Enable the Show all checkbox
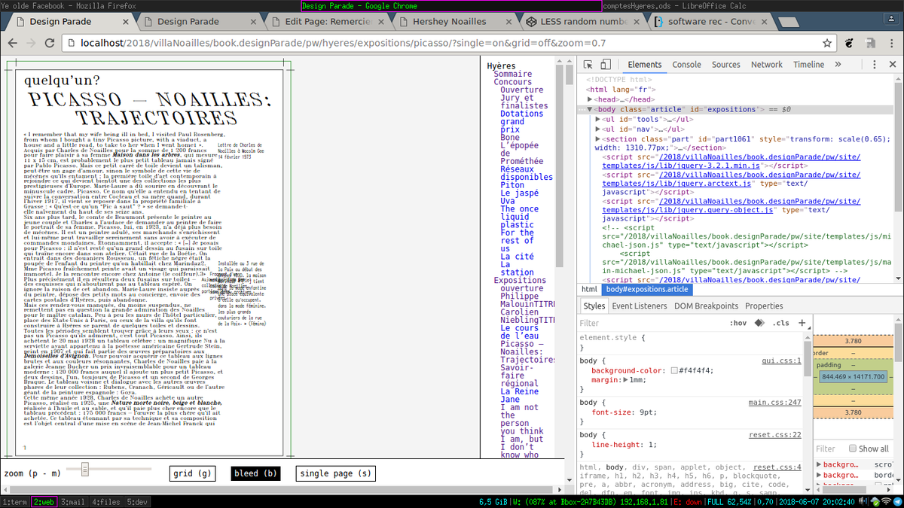This screenshot has width=904, height=508. point(853,449)
